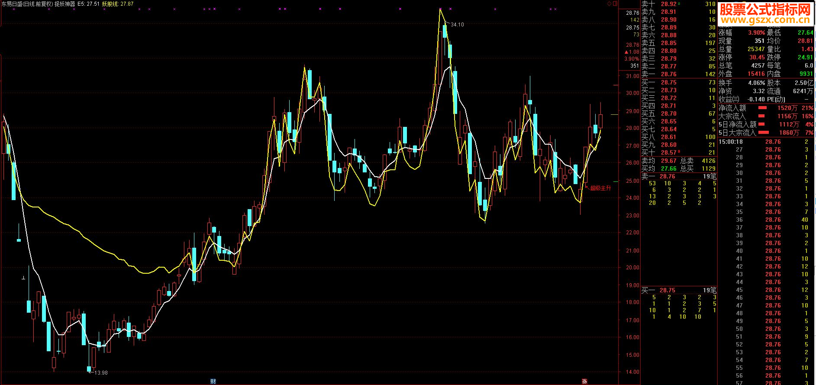Click the 总量 25347 field
Screen dimensions: 816x385
[742, 49]
